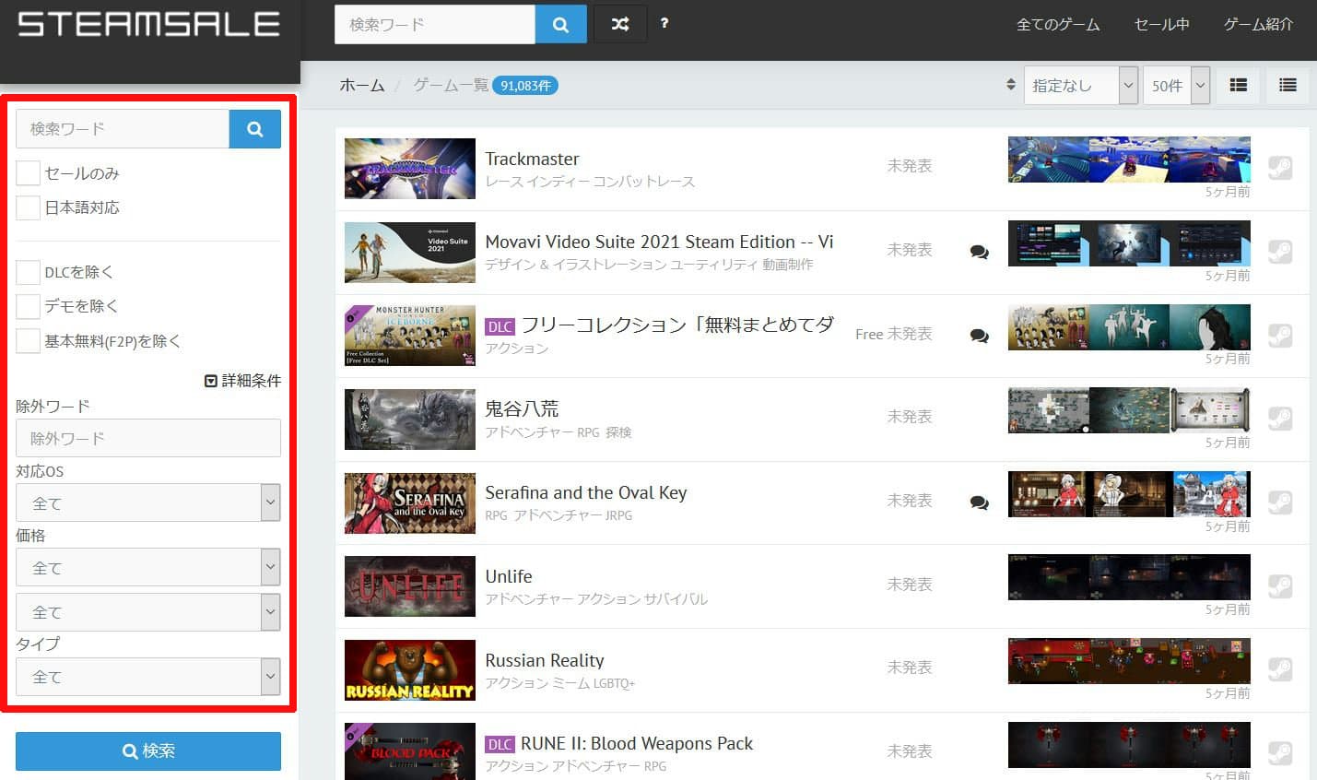Viewport: 1317px width, 780px height.
Task: Open the 全てのゲーム menu
Action: coord(1058,24)
